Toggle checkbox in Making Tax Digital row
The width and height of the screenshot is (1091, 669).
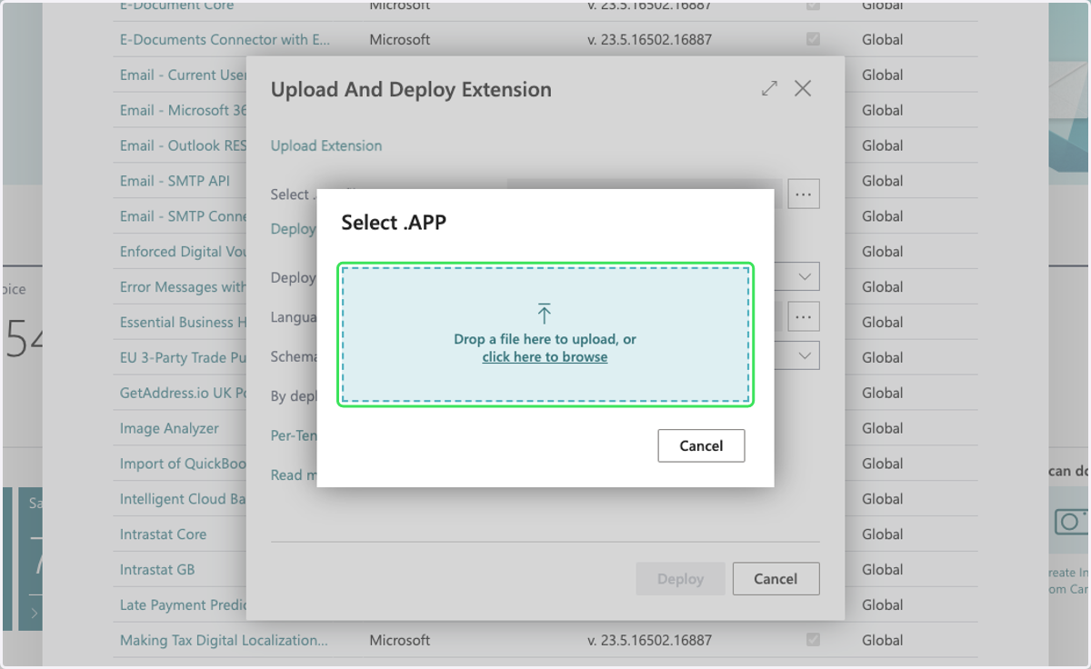[x=813, y=641]
